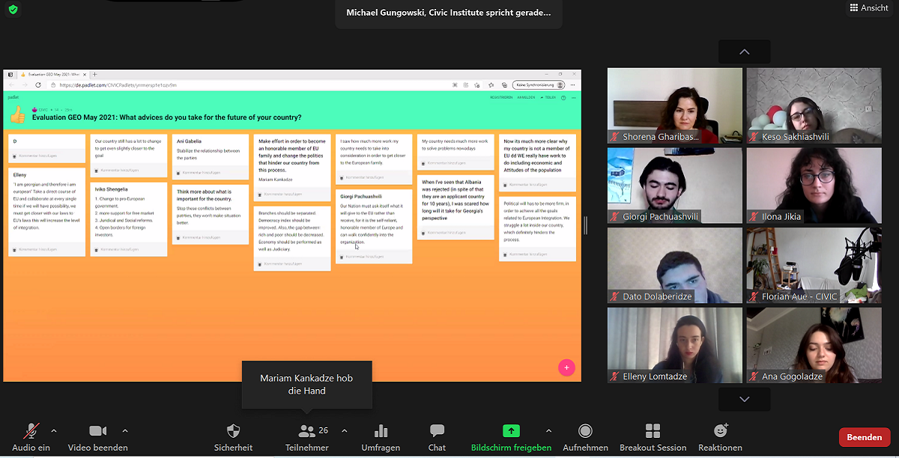Click the green encryption shield icon
The height and width of the screenshot is (458, 899).
[13, 10]
